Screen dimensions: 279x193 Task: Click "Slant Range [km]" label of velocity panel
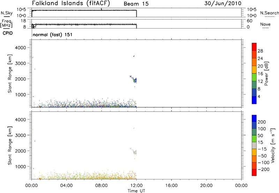point(10,146)
